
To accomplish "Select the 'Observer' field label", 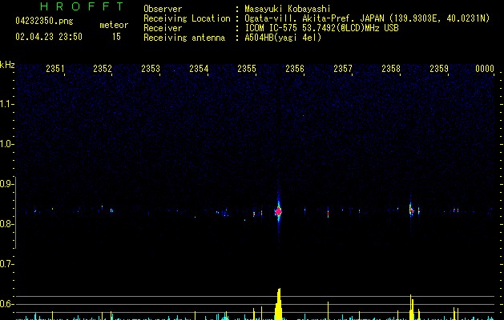I will click(163, 9).
